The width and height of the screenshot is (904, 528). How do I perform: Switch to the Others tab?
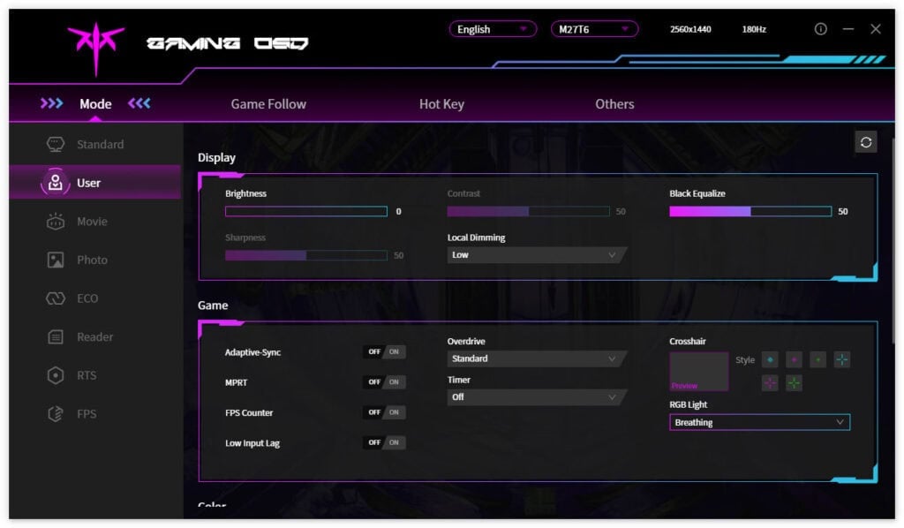pyautogui.click(x=614, y=104)
